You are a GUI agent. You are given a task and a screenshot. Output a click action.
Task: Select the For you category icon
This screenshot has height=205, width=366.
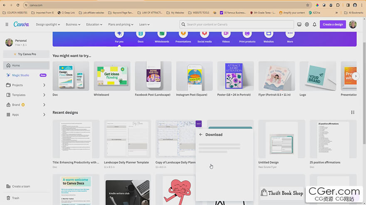119,34
